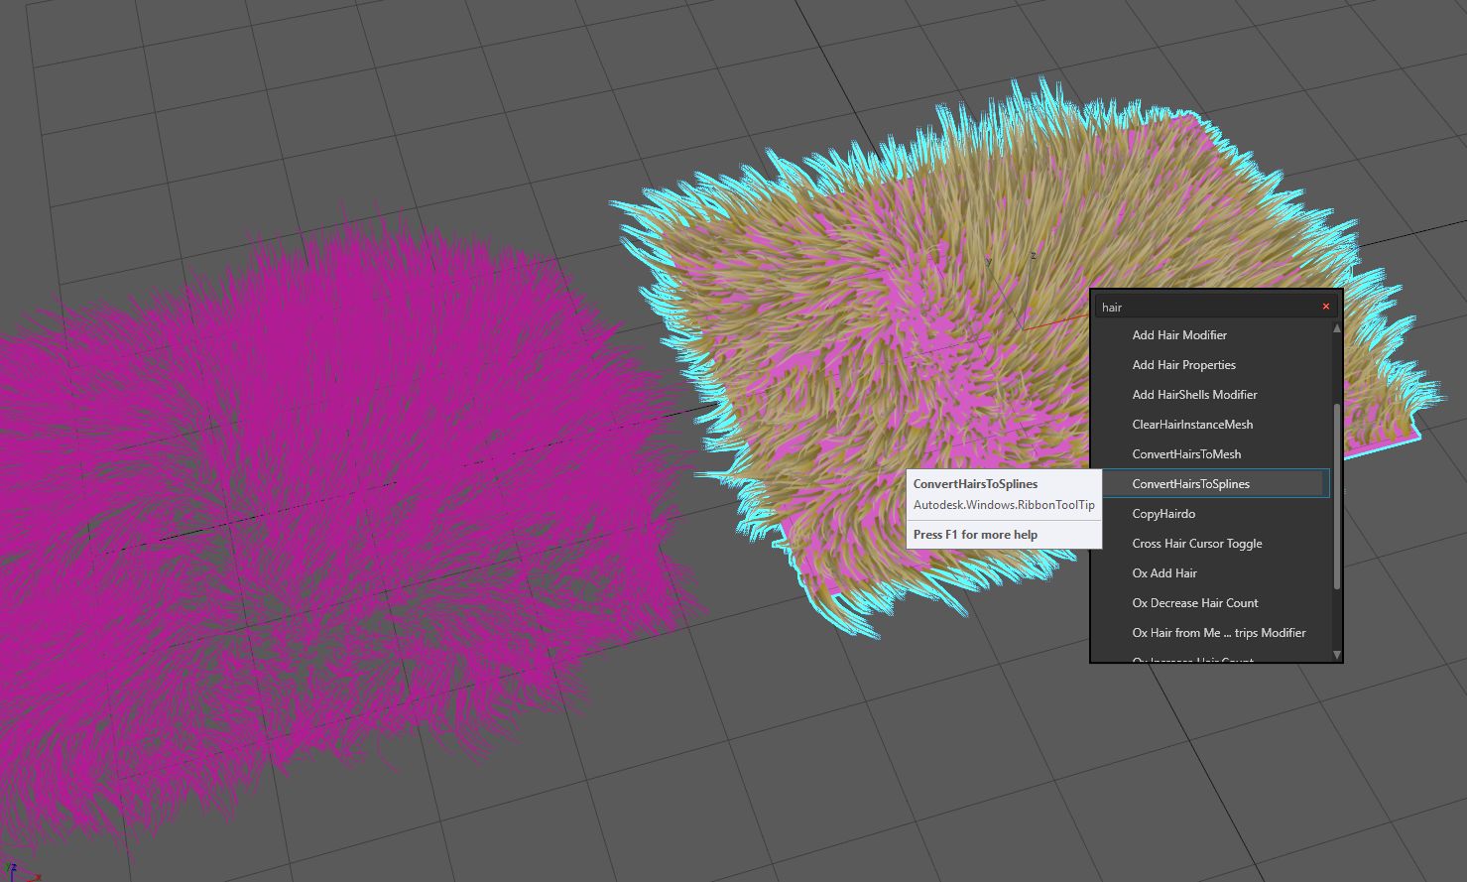
Task: Run ClearHairInstanceMesh command
Action: pyautogui.click(x=1192, y=425)
